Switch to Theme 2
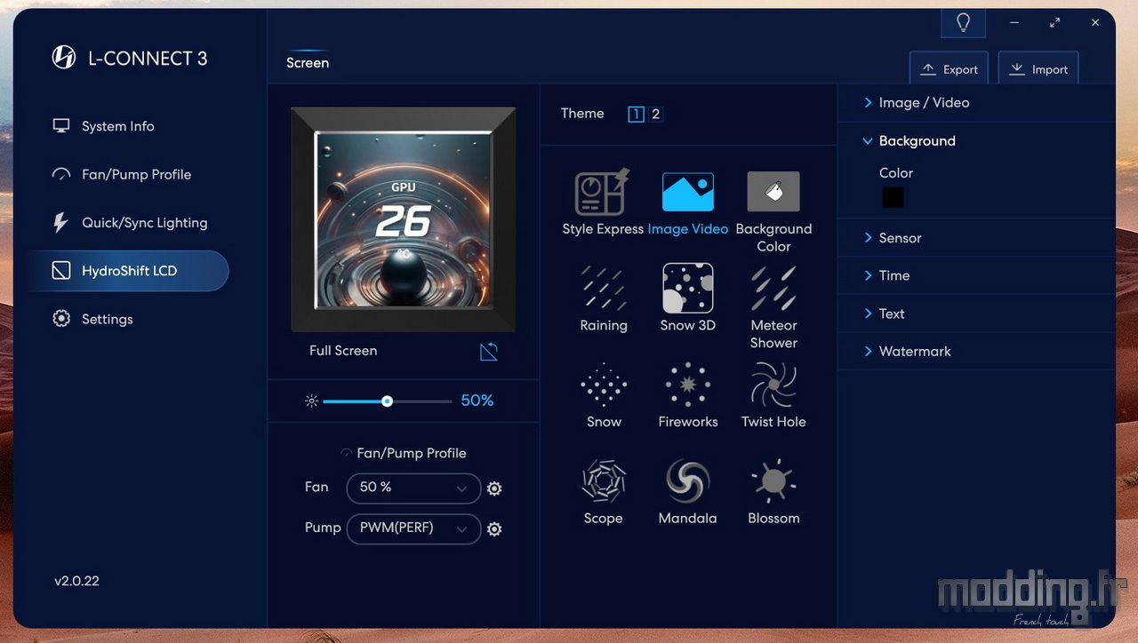 coord(656,114)
